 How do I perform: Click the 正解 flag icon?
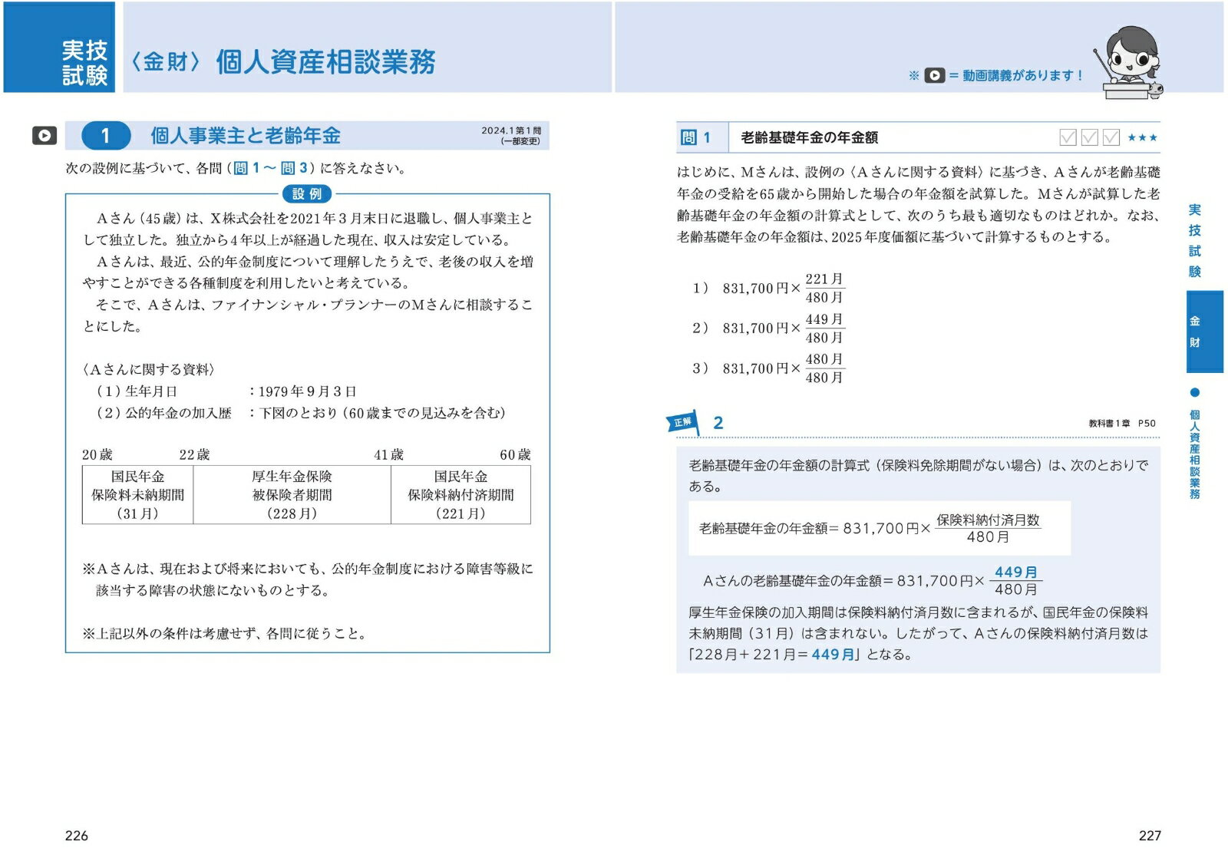pyautogui.click(x=683, y=422)
